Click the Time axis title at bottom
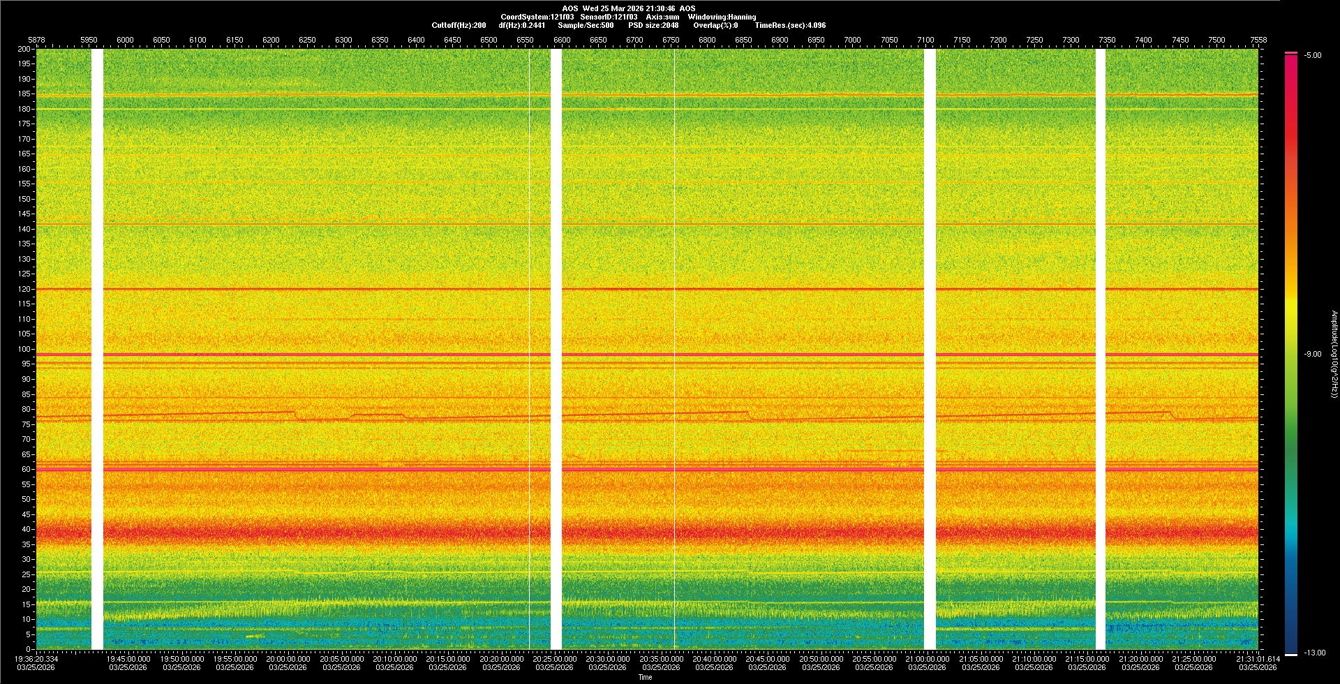Screen dimensions: 1340x684 pos(645,677)
